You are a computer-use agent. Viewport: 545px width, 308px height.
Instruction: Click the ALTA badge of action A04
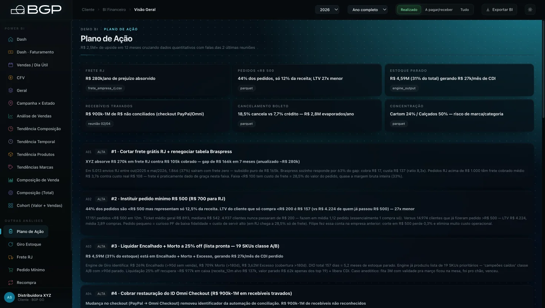101,294
